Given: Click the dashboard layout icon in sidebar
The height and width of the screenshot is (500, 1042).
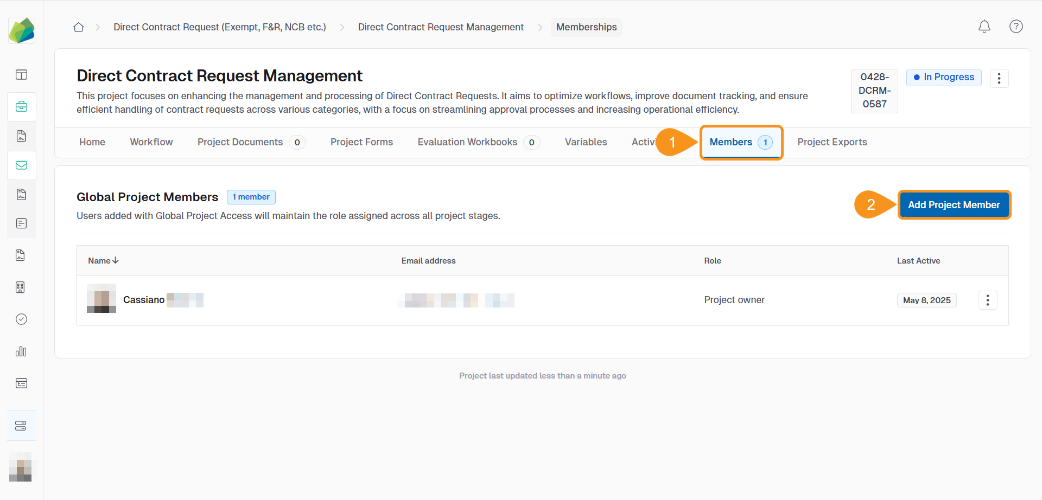Looking at the screenshot, I should [x=22, y=75].
